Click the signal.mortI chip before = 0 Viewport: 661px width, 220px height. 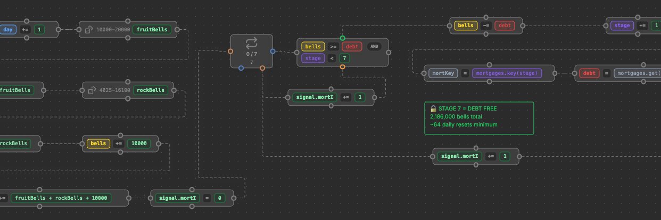(177, 198)
